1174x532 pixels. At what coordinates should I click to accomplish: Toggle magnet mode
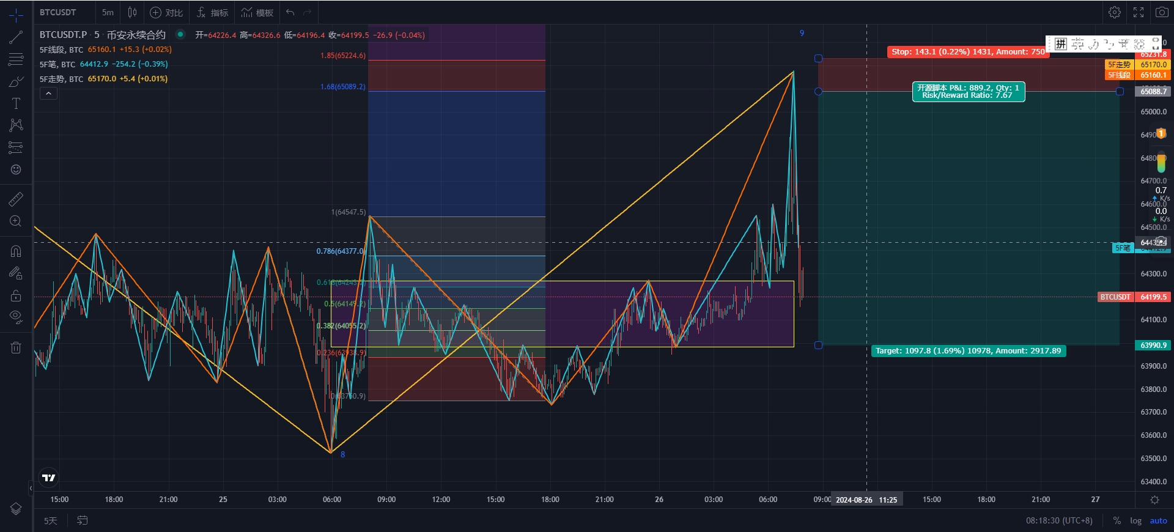(x=16, y=251)
